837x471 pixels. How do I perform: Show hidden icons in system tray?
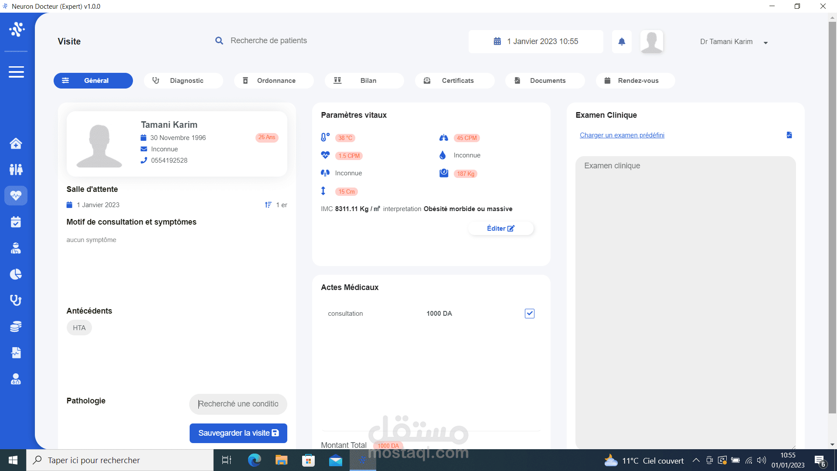click(696, 461)
